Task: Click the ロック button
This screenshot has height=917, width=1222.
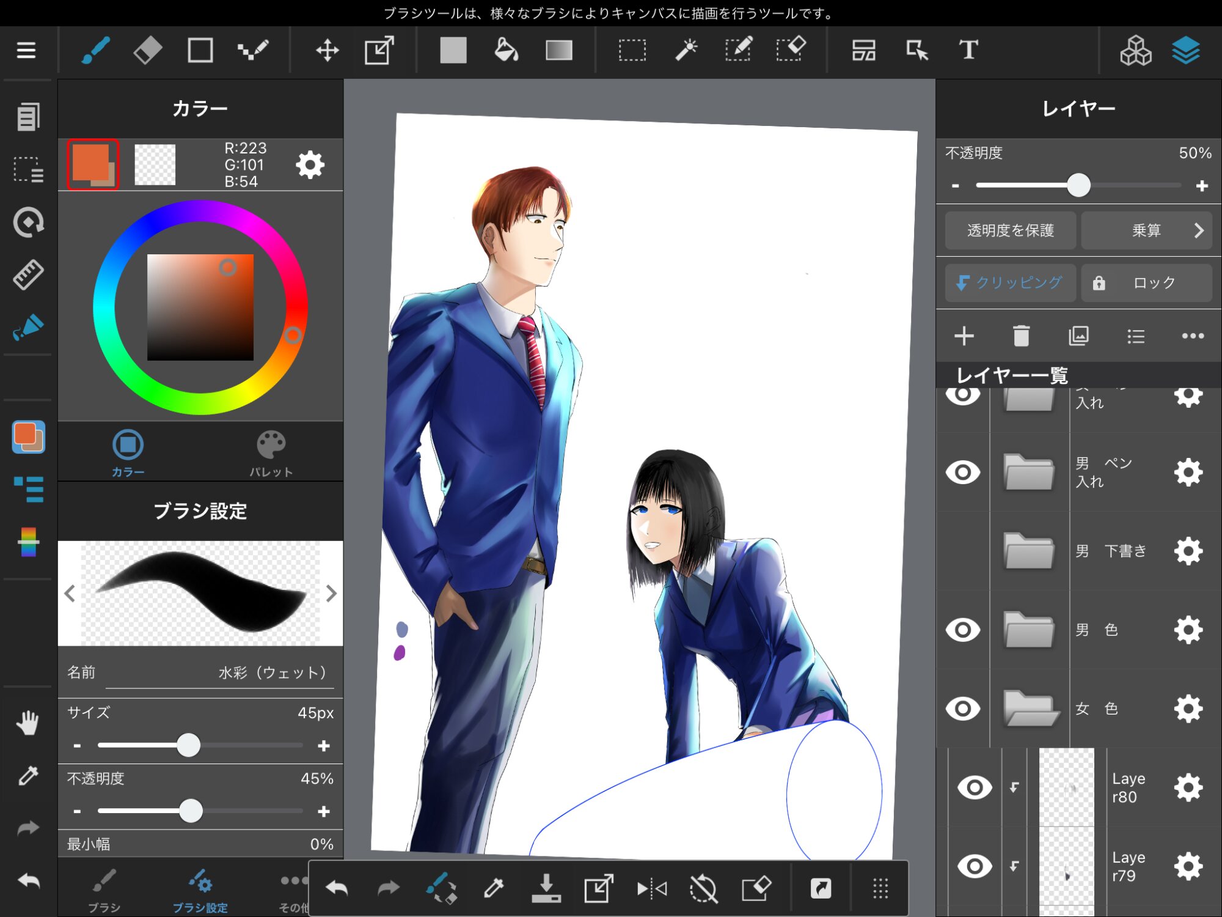Action: coord(1146,282)
